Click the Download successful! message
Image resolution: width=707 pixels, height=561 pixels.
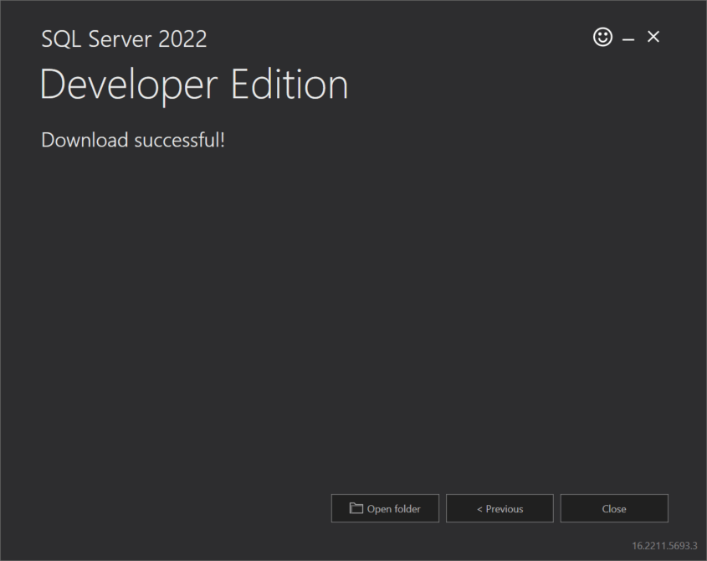(133, 140)
